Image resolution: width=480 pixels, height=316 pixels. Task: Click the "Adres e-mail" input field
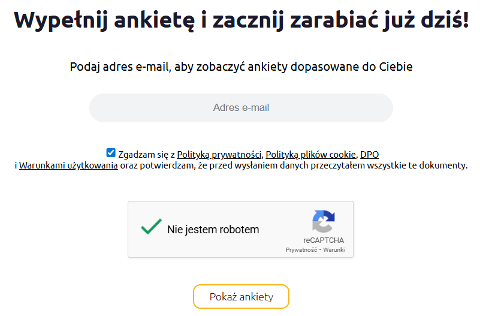[x=241, y=108]
